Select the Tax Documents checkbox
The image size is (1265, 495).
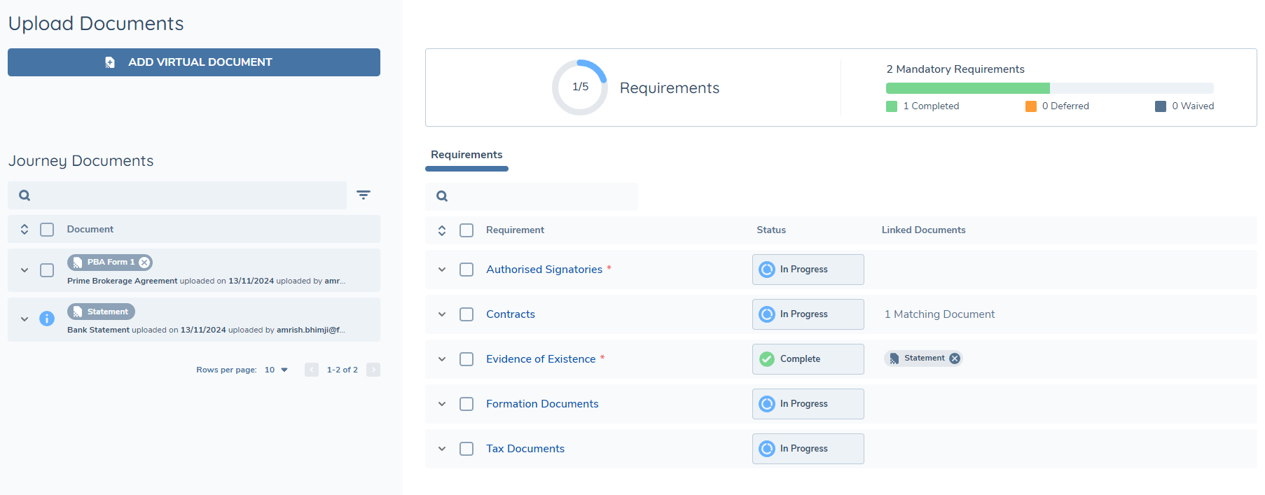(x=466, y=449)
